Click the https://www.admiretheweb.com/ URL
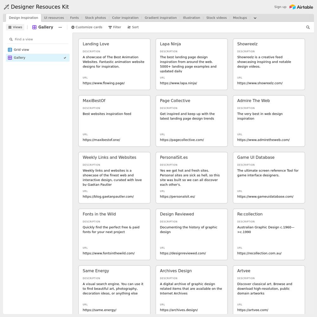The height and width of the screenshot is (317, 317). pos(263,140)
